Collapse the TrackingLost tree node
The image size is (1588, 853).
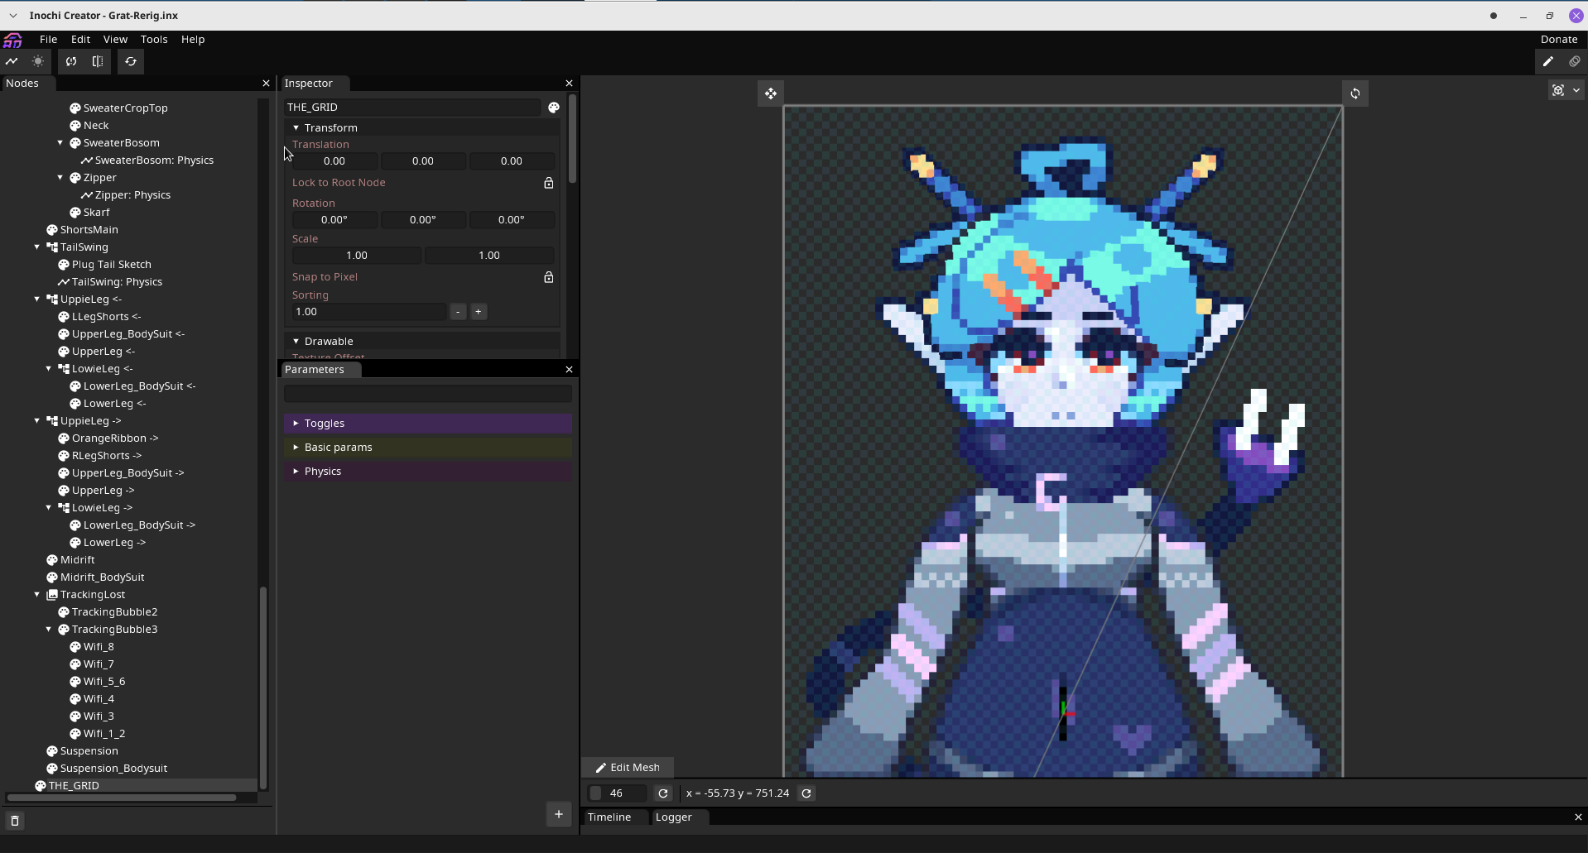(x=37, y=595)
